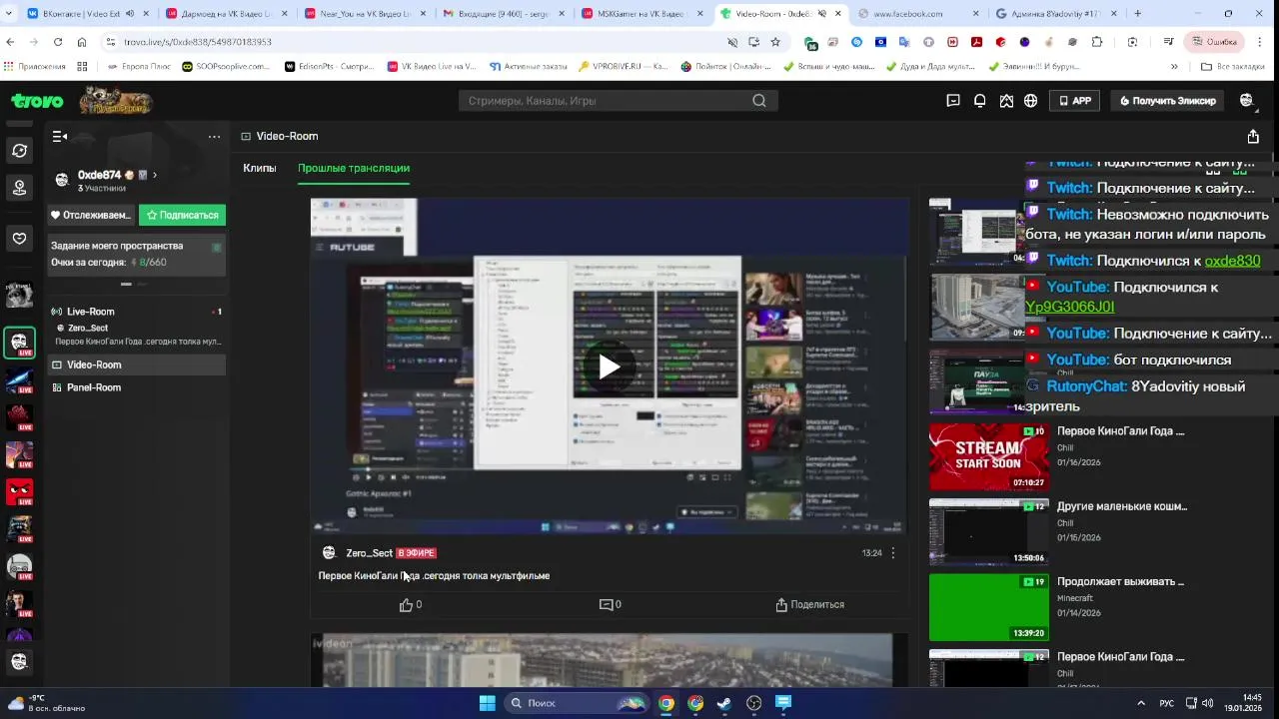Open the Trovo logo home link
This screenshot has height=719, width=1279.
[x=37, y=101]
